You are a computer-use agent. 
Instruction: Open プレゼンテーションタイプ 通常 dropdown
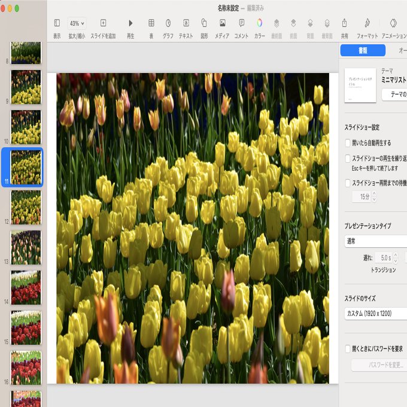pos(376,241)
